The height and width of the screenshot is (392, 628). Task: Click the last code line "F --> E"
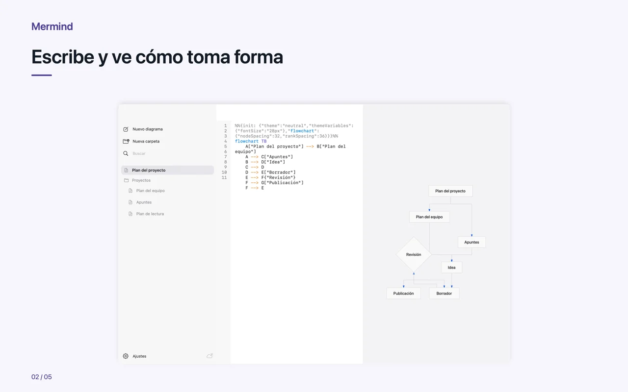pos(255,188)
